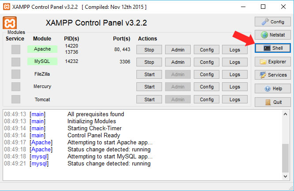Select the Tomcat module label
Image resolution: width=294 pixels, height=191 pixels.
pyautogui.click(x=42, y=99)
